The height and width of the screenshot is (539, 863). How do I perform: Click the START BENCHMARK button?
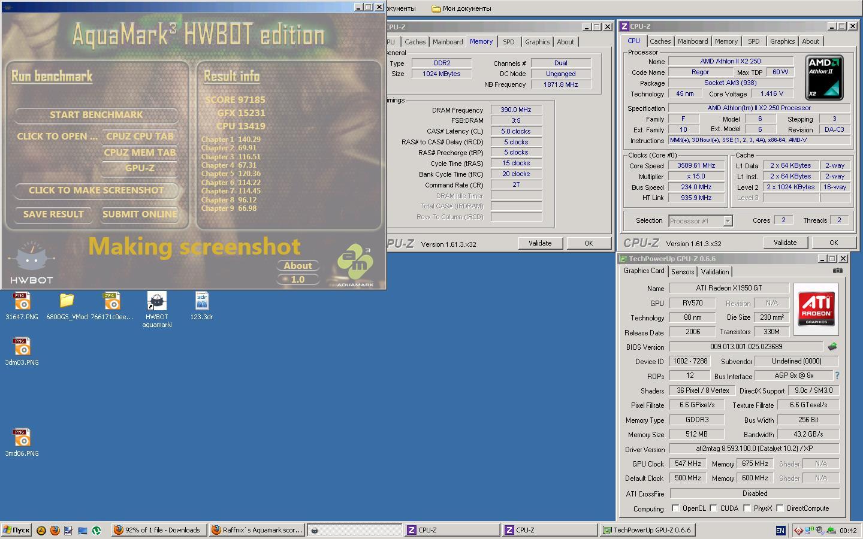pos(96,114)
